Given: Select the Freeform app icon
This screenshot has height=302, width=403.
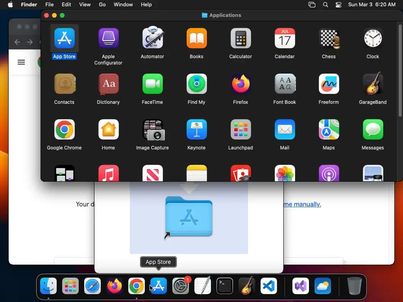Looking at the screenshot, I should [329, 84].
